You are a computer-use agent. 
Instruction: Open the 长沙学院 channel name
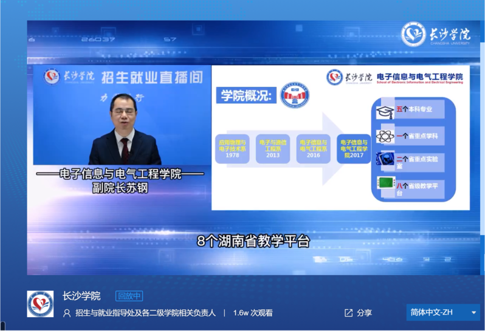[x=81, y=296]
